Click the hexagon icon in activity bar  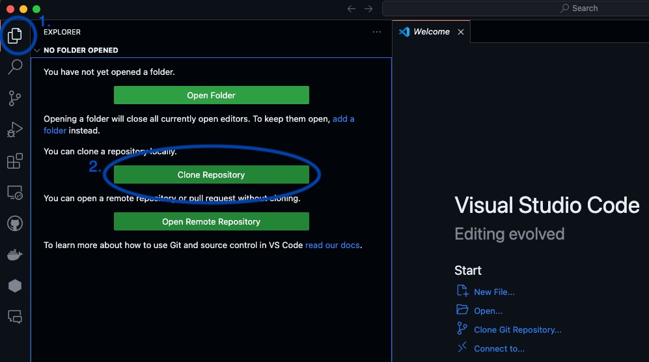(x=14, y=286)
